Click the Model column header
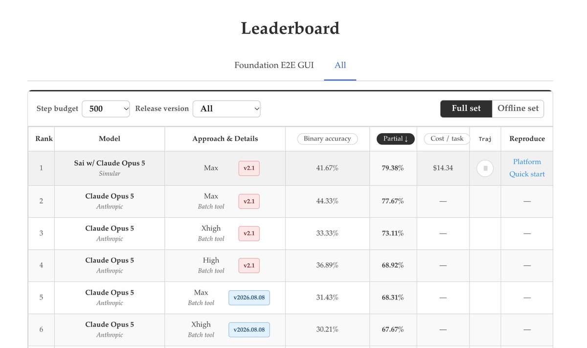Image resolution: width=587 pixels, height=348 pixels. coord(110,139)
